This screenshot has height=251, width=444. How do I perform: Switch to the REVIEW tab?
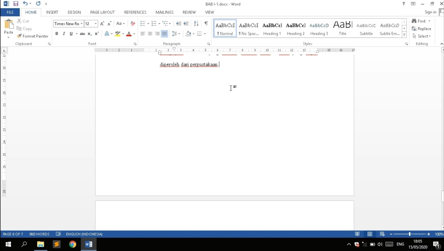pos(189,12)
